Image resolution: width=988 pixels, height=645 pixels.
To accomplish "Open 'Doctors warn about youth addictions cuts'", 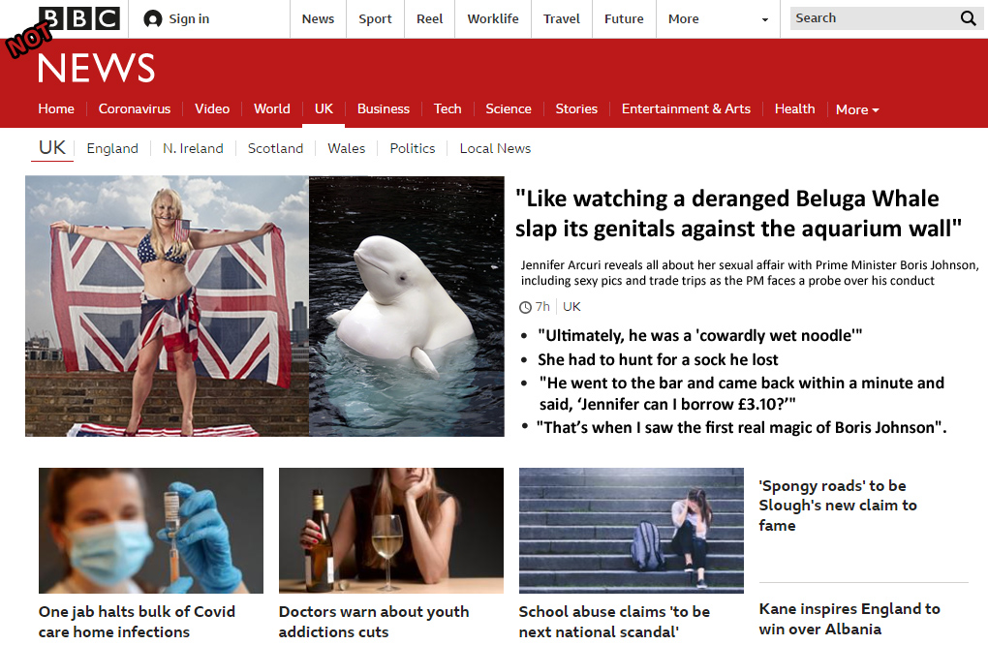I will (374, 622).
